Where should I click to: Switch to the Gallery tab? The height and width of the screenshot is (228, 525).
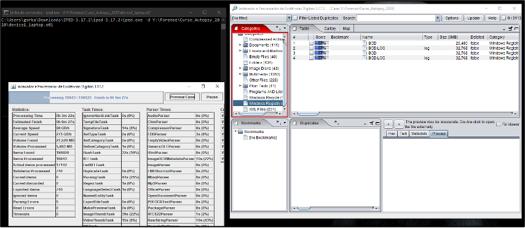[x=330, y=29]
